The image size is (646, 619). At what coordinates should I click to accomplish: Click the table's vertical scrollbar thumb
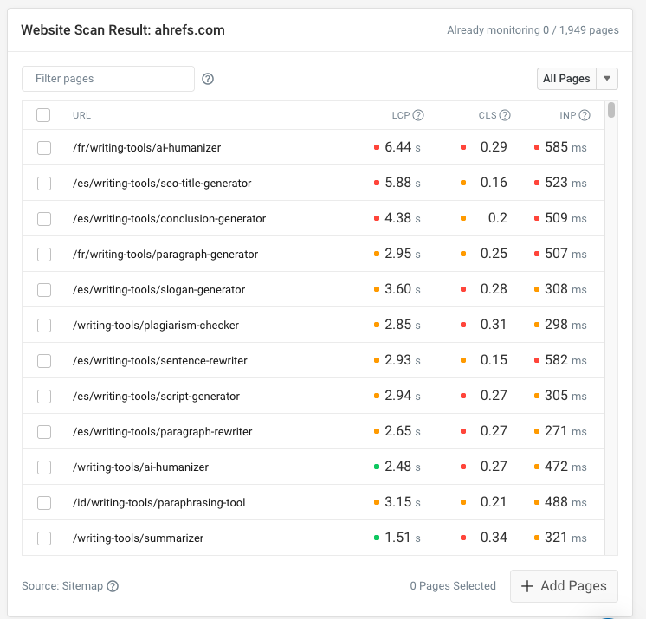click(x=611, y=110)
